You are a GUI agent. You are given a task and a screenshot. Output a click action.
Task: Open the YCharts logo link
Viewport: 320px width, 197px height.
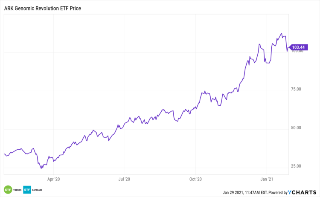304,192
